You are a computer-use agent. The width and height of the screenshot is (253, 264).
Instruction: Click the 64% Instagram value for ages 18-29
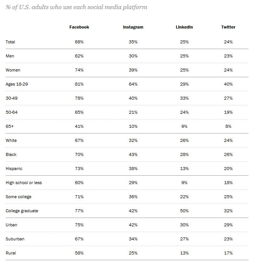point(133,84)
